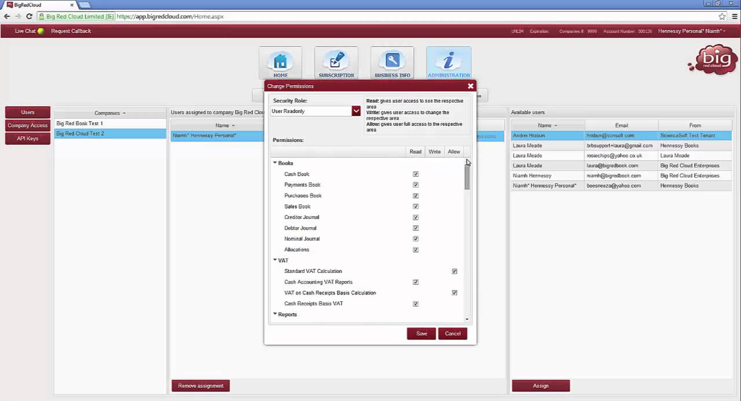
Task: Open the Hennessy Personal account menu
Action: coord(691,31)
